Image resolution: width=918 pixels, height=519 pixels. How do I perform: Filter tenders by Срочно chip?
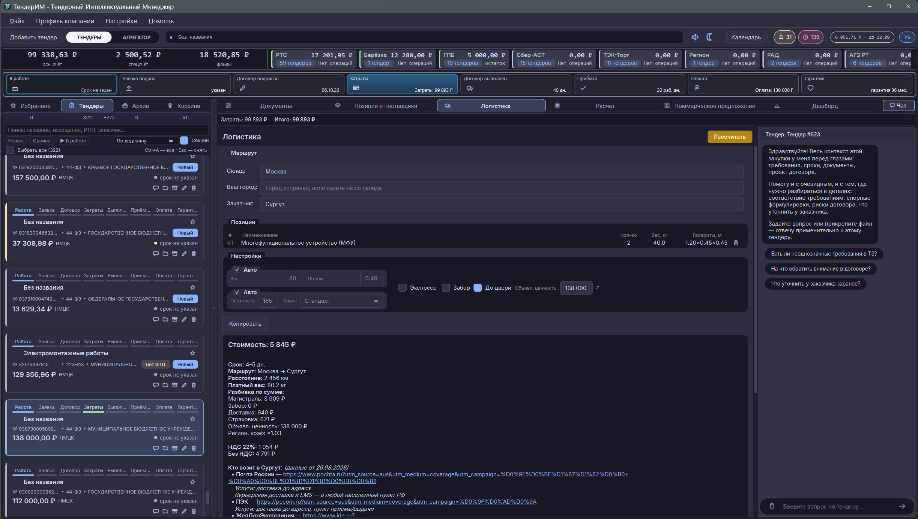[x=41, y=141]
